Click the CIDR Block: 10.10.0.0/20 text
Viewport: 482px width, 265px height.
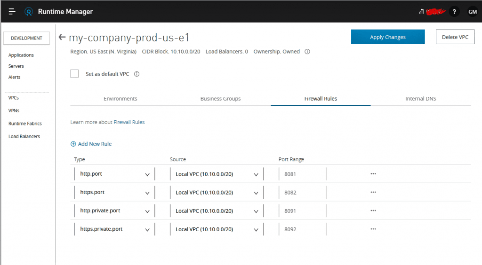point(171,52)
